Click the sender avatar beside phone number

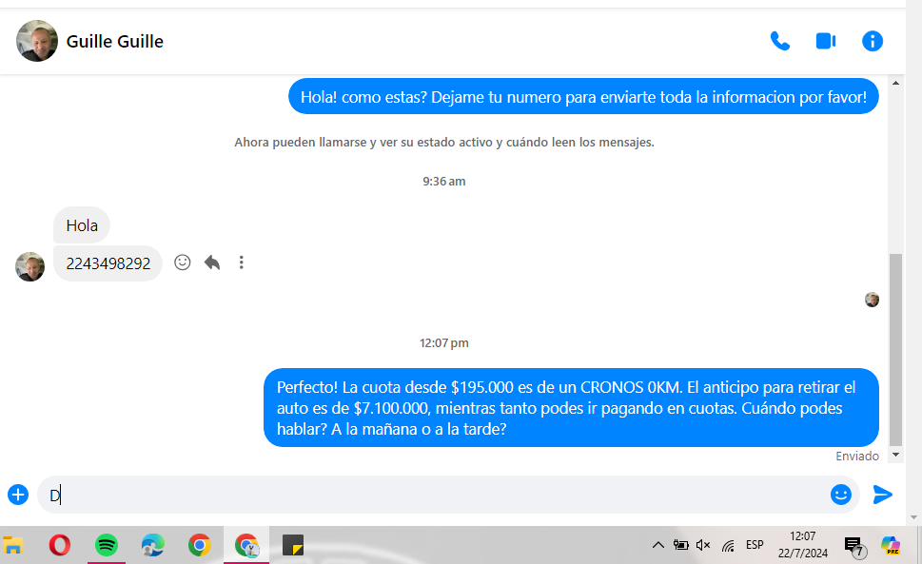(x=30, y=266)
